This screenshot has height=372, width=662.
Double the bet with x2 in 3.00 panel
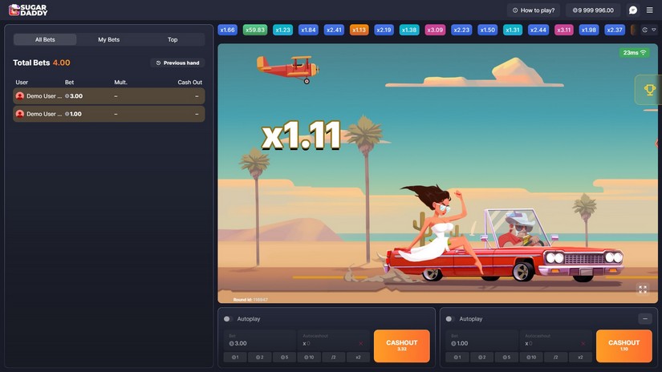[358, 358]
